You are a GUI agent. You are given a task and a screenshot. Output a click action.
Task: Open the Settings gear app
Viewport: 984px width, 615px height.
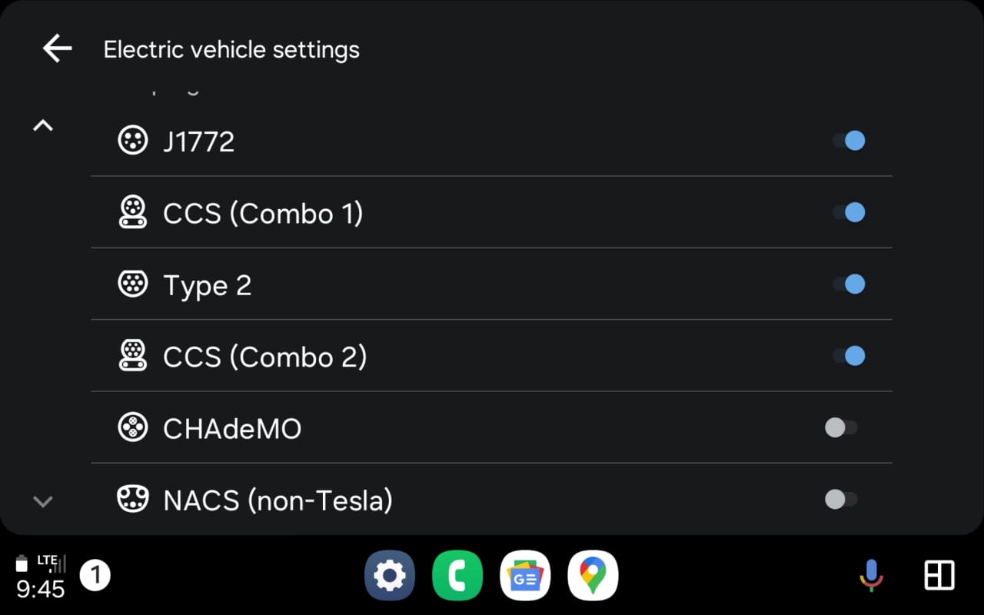click(390, 574)
